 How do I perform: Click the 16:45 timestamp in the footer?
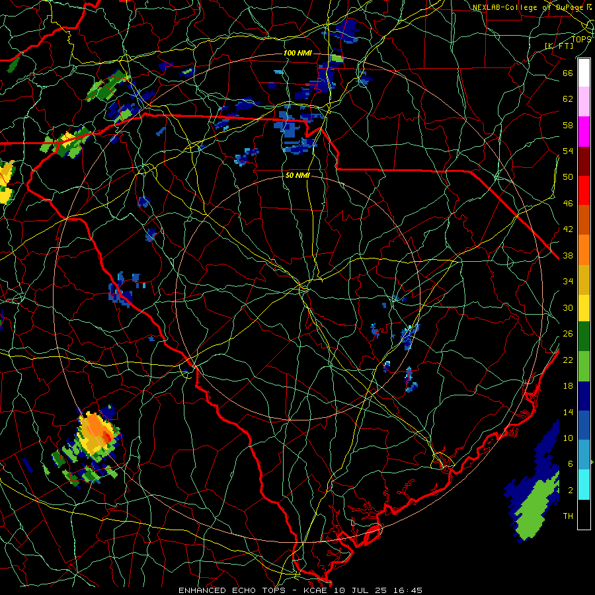(x=407, y=590)
